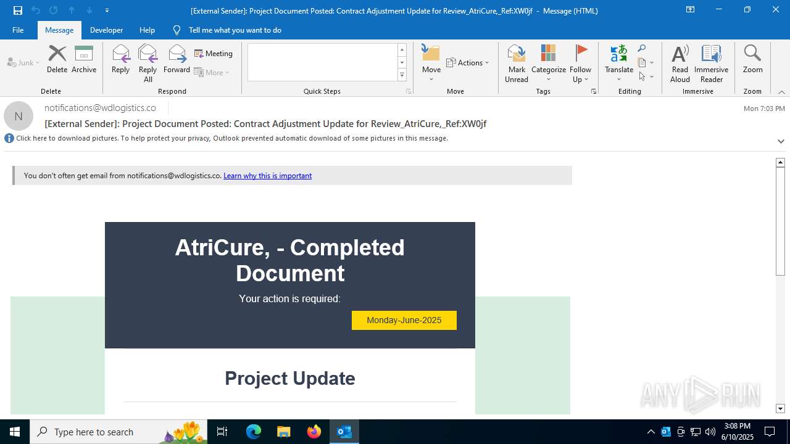This screenshot has width=790, height=444.
Task: Open the Related items dropdown in Editing
Action: tap(646, 62)
